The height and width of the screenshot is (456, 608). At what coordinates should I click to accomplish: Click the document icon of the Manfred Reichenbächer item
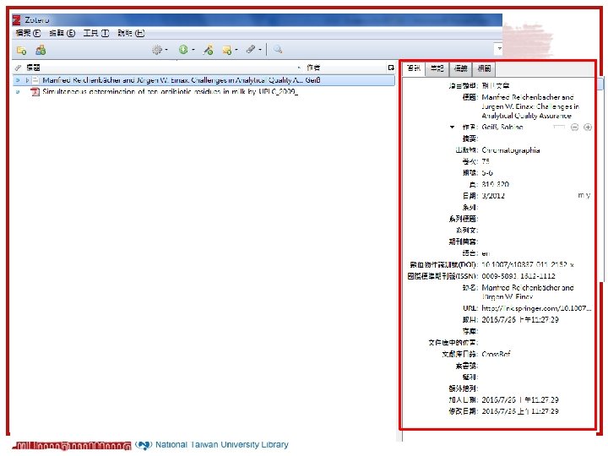click(35, 80)
